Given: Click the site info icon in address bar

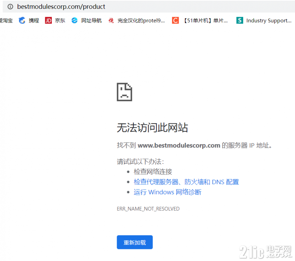Looking at the screenshot, I should [x=10, y=7].
